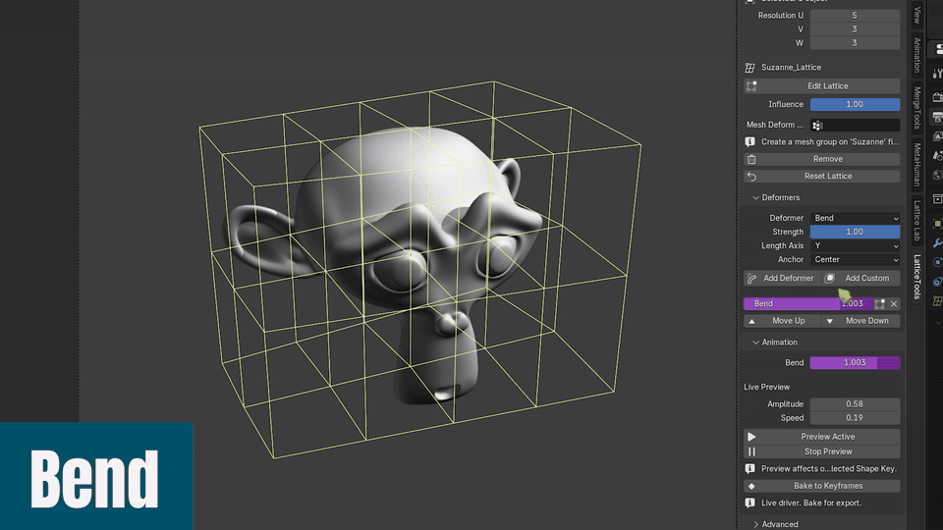Open the Anchor dropdown set to Center
The height and width of the screenshot is (530, 943).
(x=855, y=259)
